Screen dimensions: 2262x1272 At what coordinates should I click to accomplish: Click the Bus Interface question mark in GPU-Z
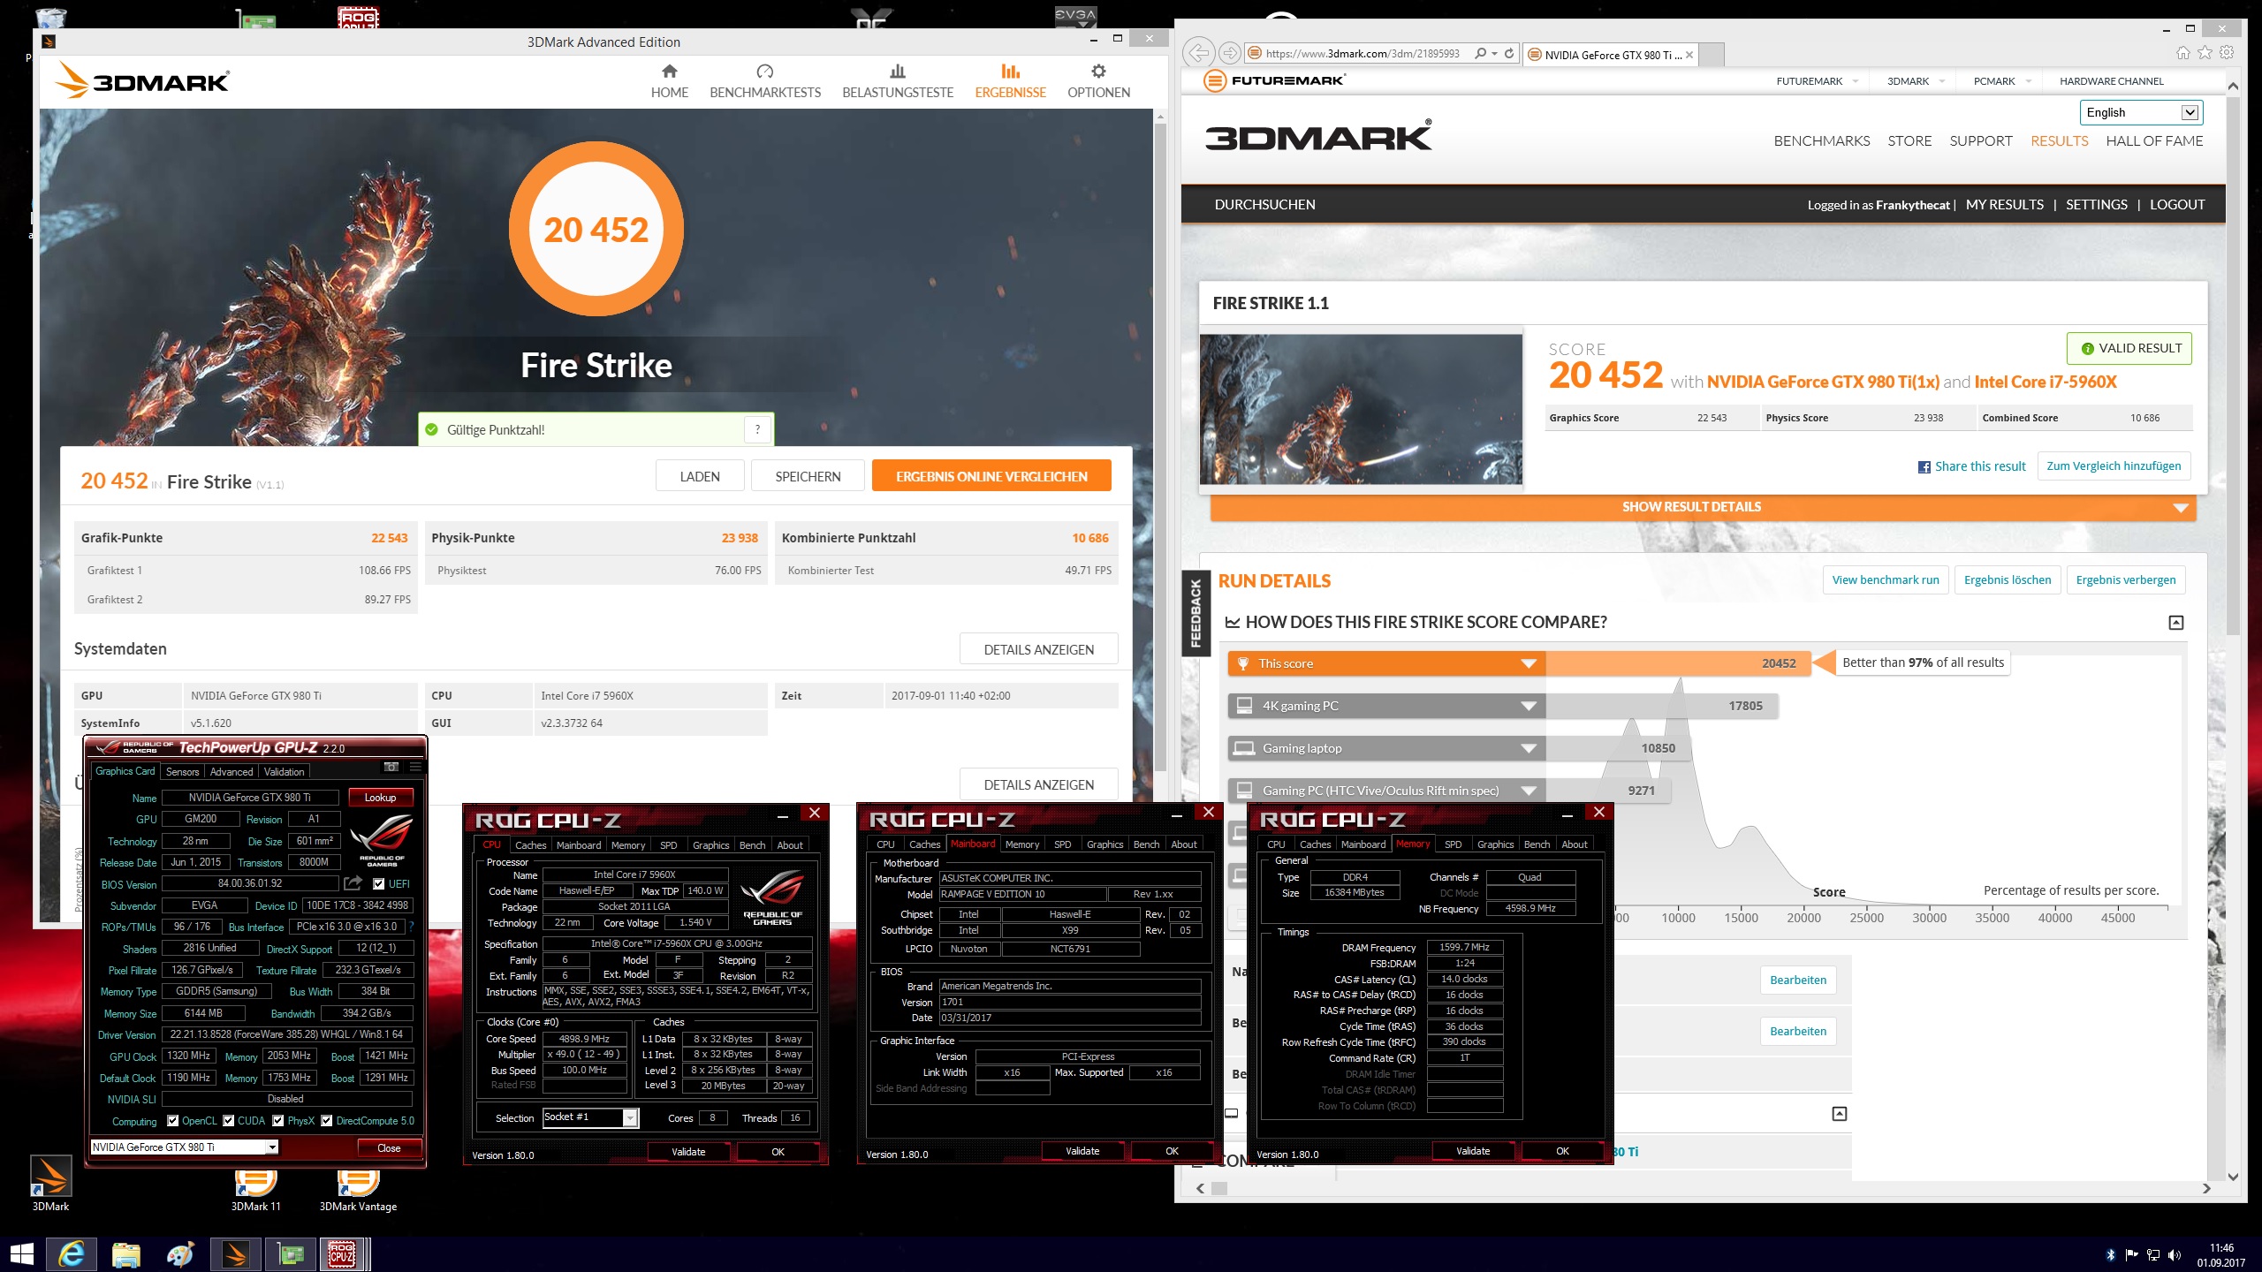click(x=411, y=927)
